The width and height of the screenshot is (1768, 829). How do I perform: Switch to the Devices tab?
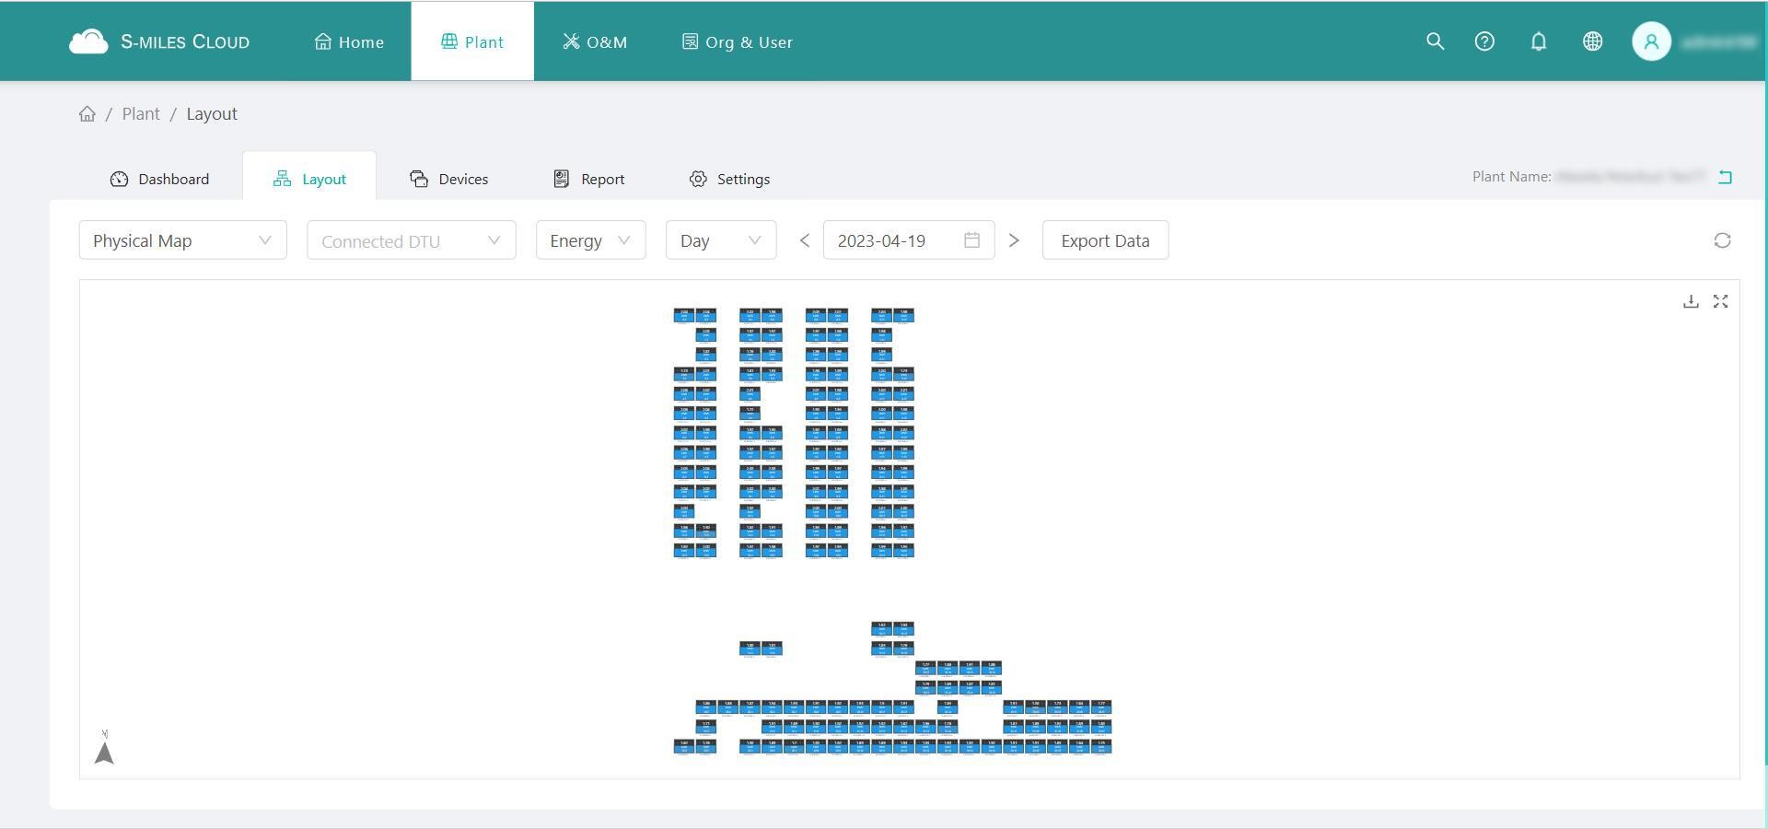pyautogui.click(x=449, y=179)
